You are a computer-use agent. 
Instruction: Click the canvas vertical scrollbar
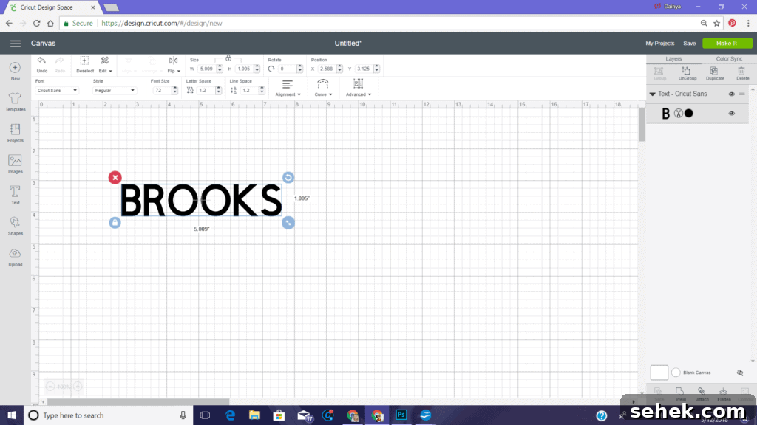(x=642, y=124)
